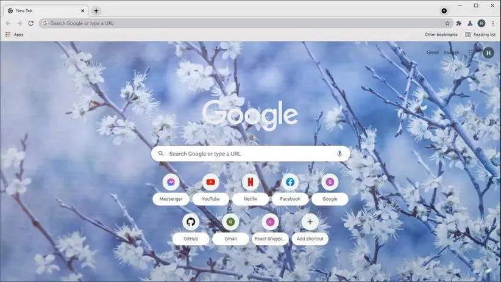Reload the page with the refresh icon
The height and width of the screenshot is (282, 501).
(x=30, y=23)
